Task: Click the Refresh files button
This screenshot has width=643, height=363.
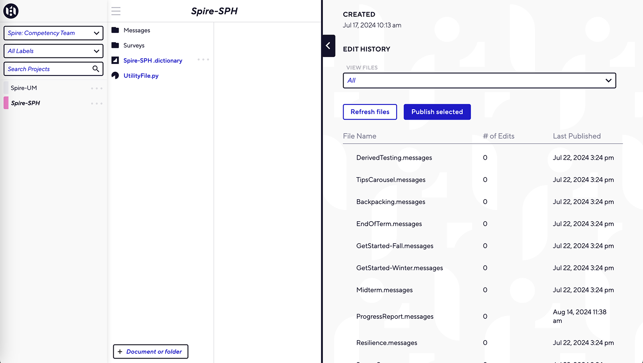Action: point(370,112)
